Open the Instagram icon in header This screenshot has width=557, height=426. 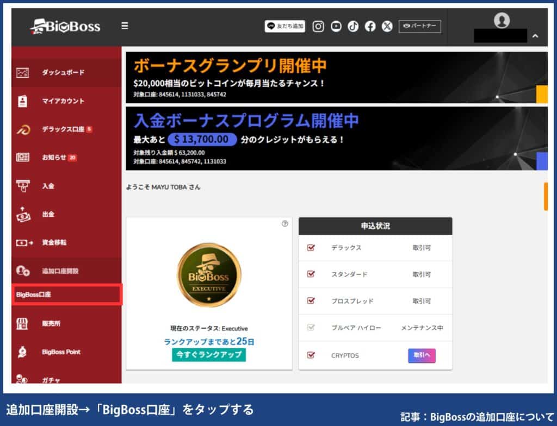pyautogui.click(x=318, y=26)
